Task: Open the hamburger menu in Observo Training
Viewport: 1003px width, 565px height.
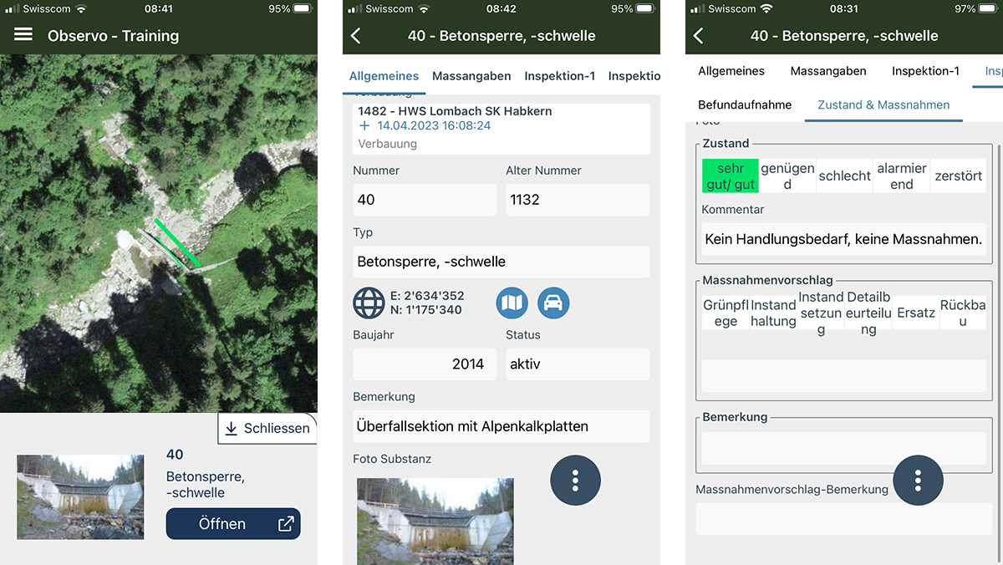Action: (x=23, y=35)
